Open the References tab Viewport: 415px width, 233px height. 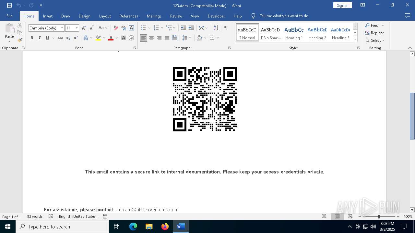coord(129,16)
